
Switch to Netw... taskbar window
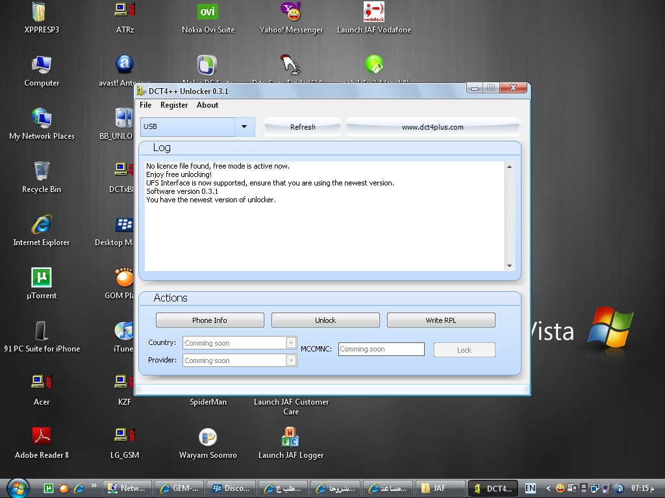click(x=128, y=488)
